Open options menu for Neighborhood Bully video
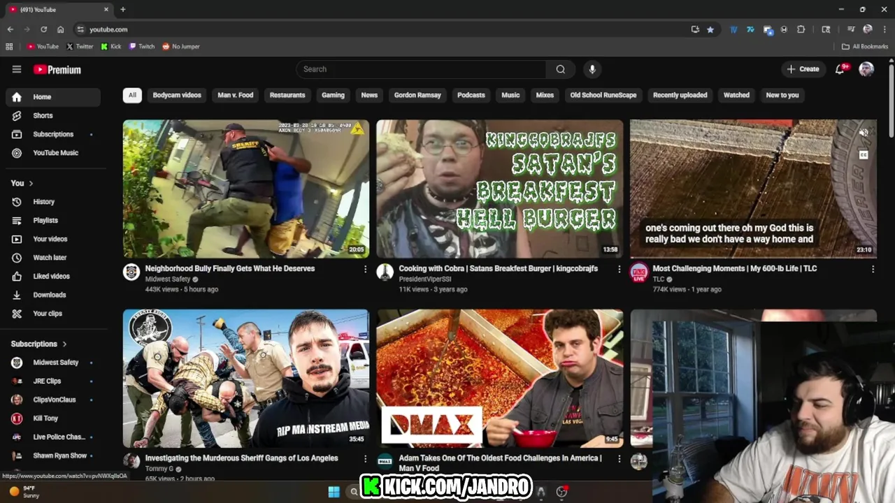 [x=365, y=269]
